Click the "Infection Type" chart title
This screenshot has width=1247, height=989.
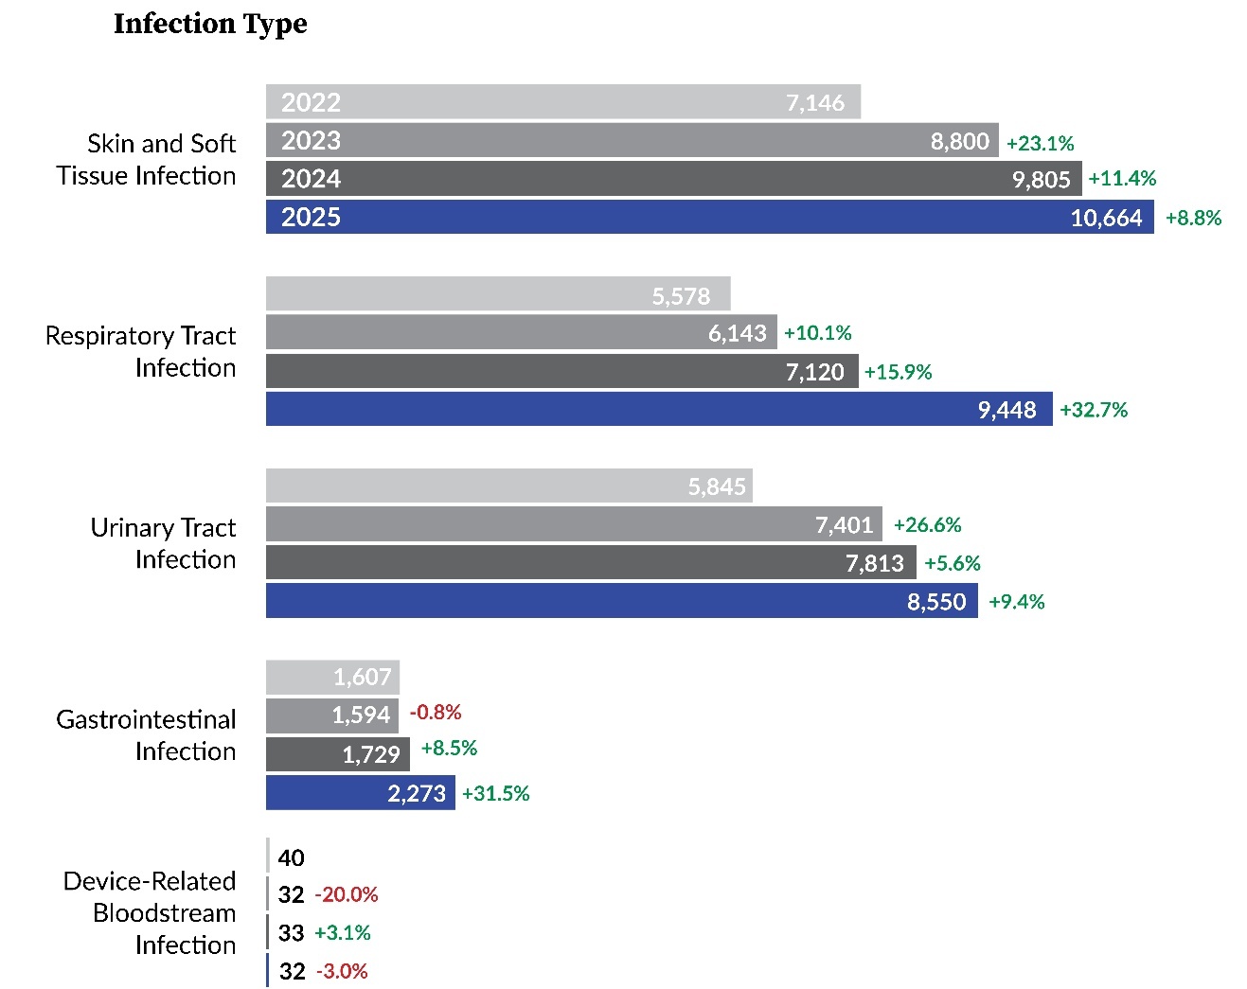(210, 24)
